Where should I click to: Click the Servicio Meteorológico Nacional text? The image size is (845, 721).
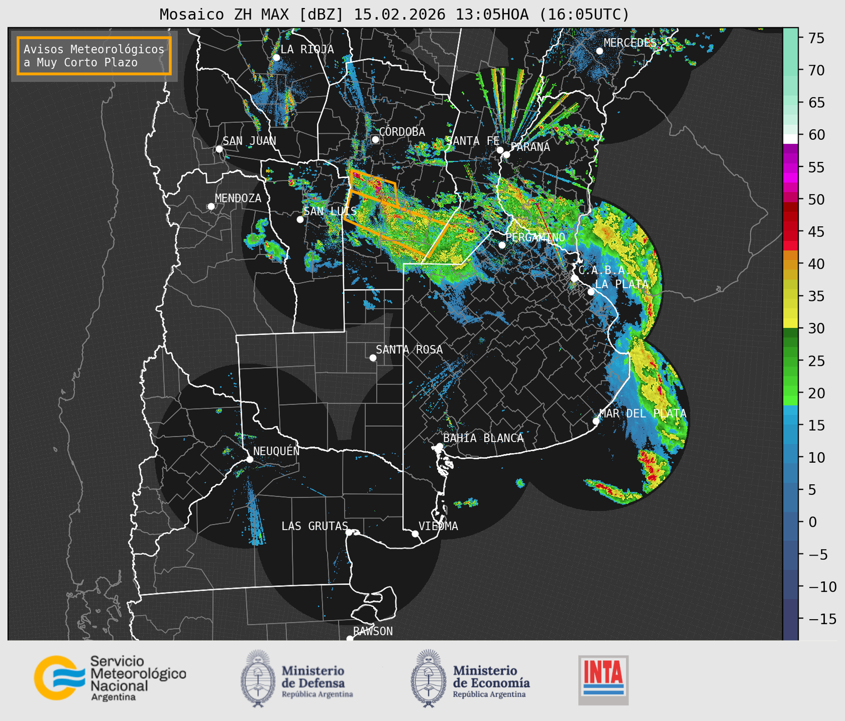[138, 678]
